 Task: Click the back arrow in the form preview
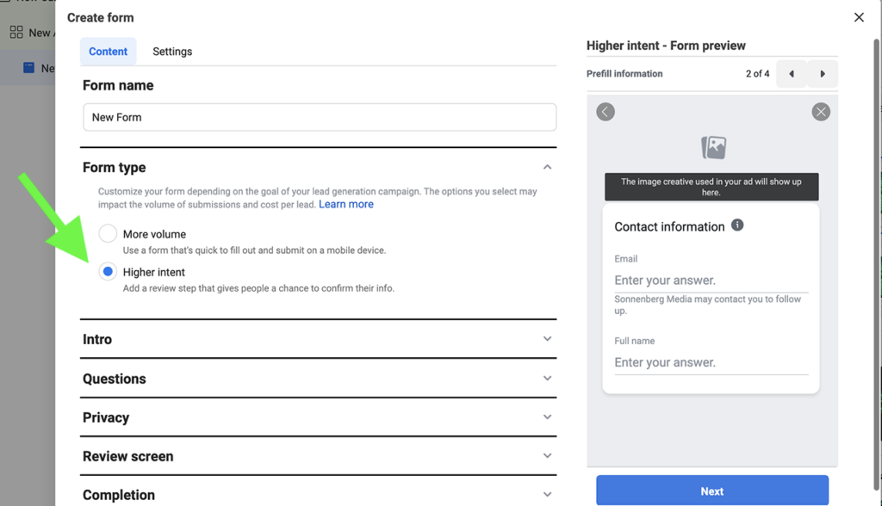click(x=606, y=112)
